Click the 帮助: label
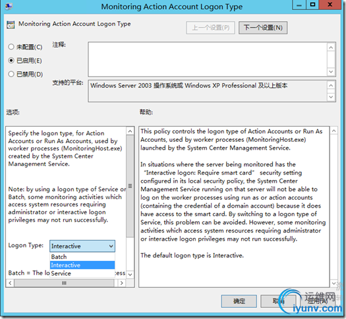 pos(146,112)
